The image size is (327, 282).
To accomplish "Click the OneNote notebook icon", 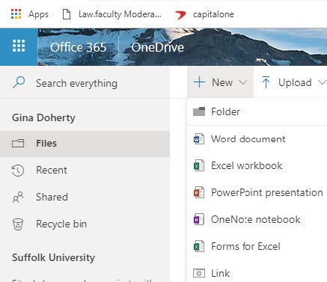I will point(199,219).
